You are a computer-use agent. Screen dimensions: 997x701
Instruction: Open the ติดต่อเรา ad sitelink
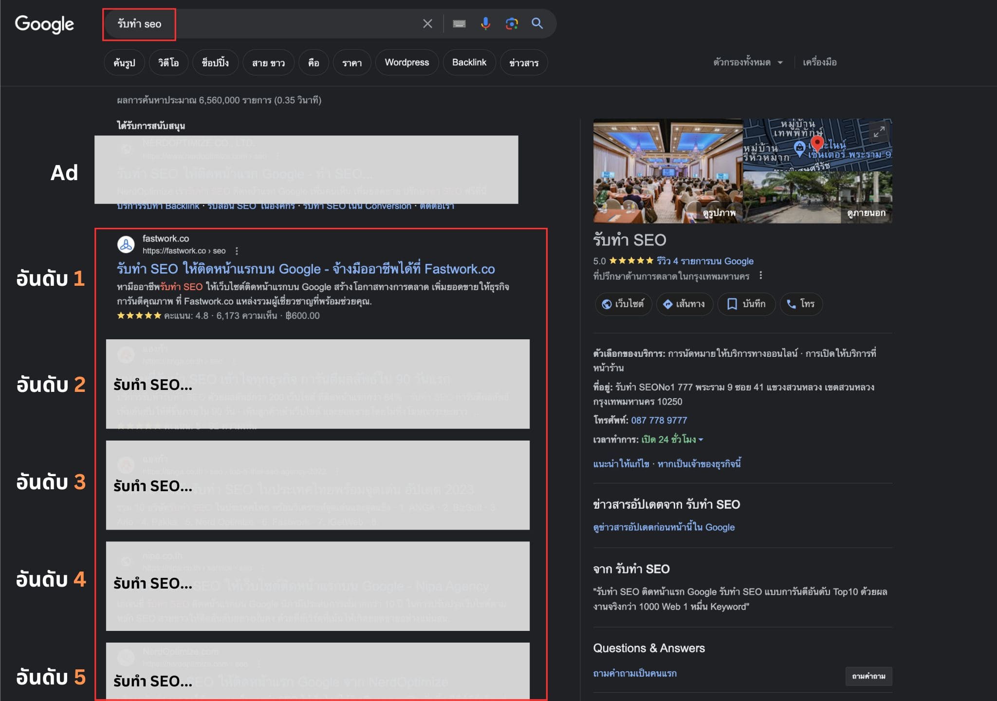point(437,206)
